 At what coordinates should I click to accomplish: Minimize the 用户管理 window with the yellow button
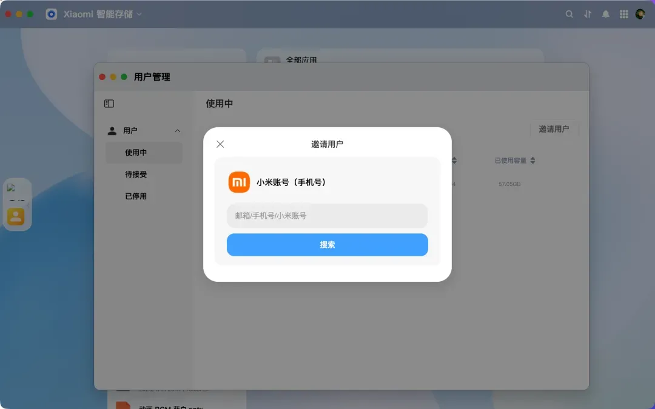[x=113, y=77]
